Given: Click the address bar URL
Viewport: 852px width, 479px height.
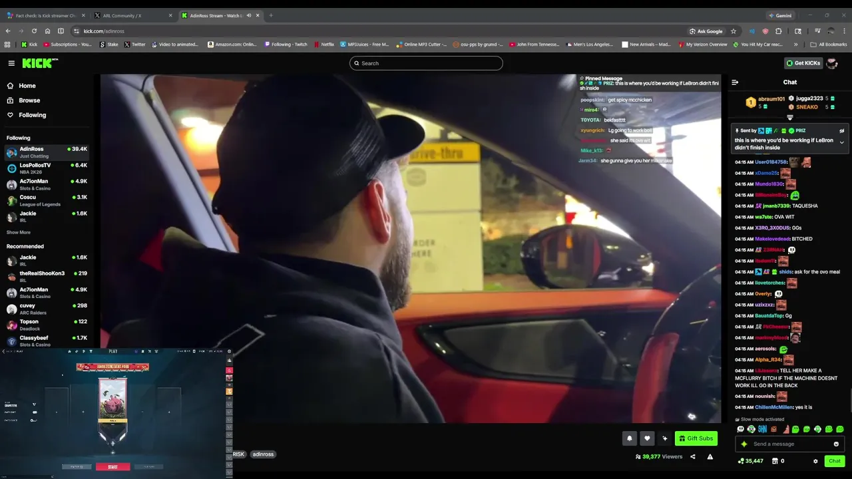Looking at the screenshot, I should tap(104, 31).
